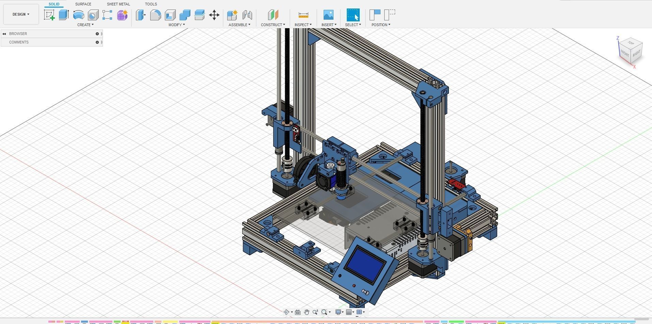Toggle the Comments panel dot button

point(97,42)
